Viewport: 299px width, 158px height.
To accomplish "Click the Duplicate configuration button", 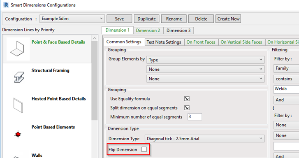I will tap(146, 19).
